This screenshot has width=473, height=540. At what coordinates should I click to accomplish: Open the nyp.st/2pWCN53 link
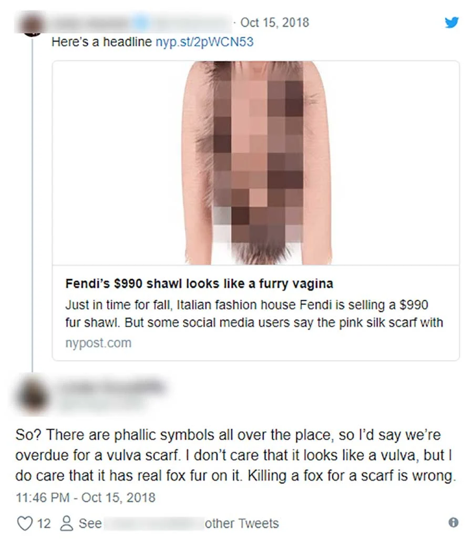(x=204, y=42)
